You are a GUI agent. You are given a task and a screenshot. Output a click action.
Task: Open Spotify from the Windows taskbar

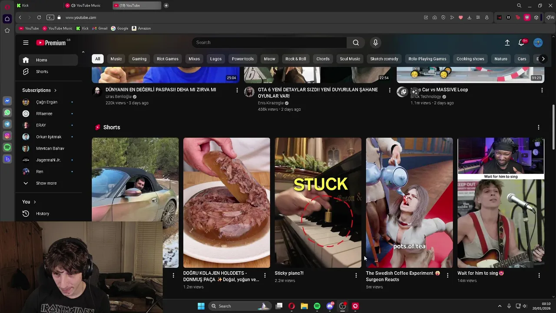click(x=317, y=306)
